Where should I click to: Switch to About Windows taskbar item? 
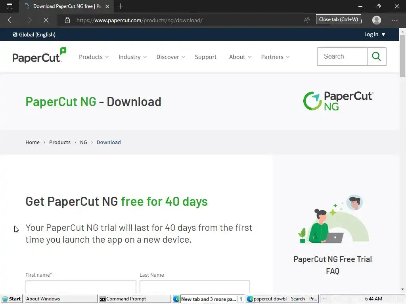(61, 299)
